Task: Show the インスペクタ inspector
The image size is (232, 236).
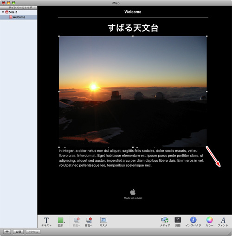Action: pyautogui.click(x=193, y=222)
